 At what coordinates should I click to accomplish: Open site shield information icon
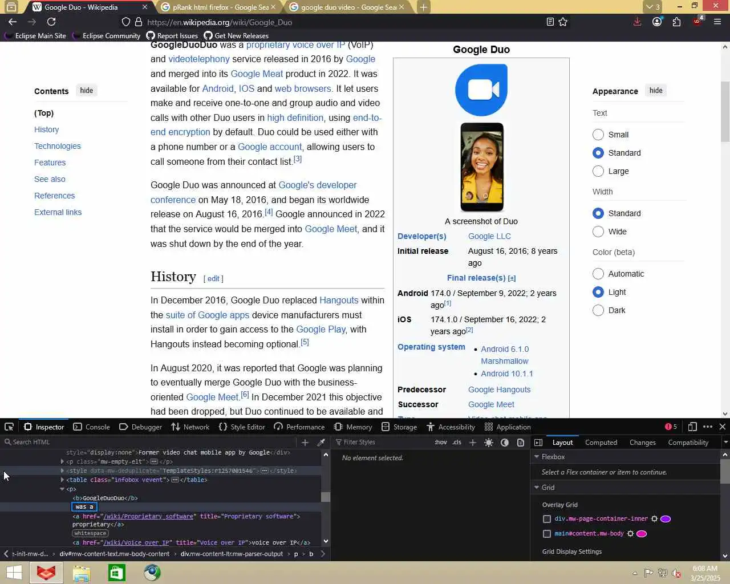point(126,22)
